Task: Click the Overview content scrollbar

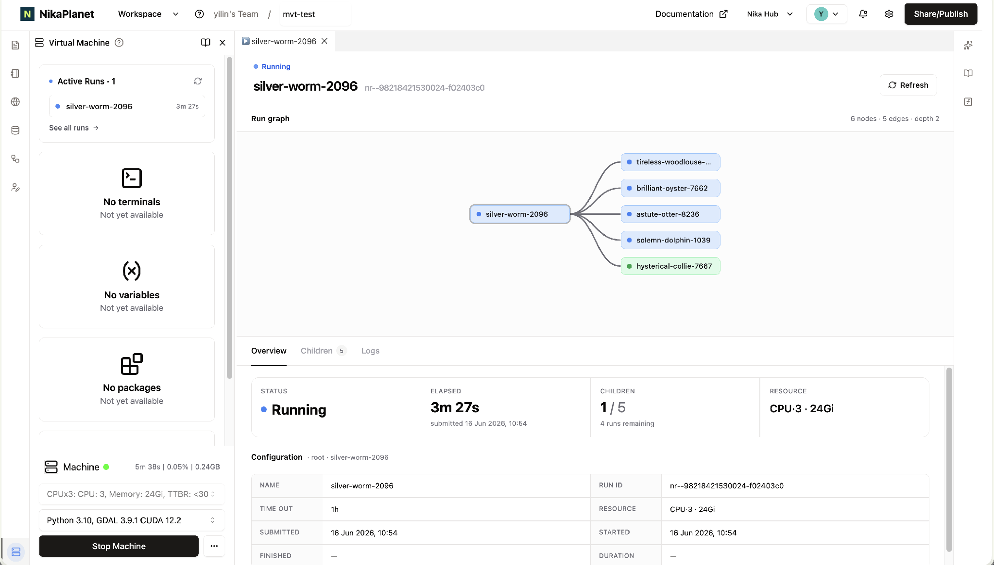Action: [949, 459]
